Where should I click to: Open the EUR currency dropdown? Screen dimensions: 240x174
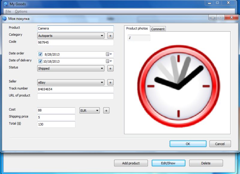89,111
